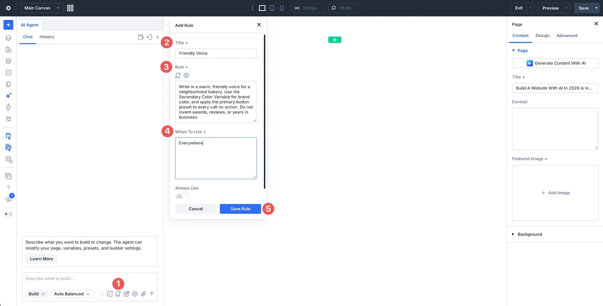This screenshot has width=603, height=306.
Task: Click the modules grid icon in chat box
Action: tap(126, 294)
